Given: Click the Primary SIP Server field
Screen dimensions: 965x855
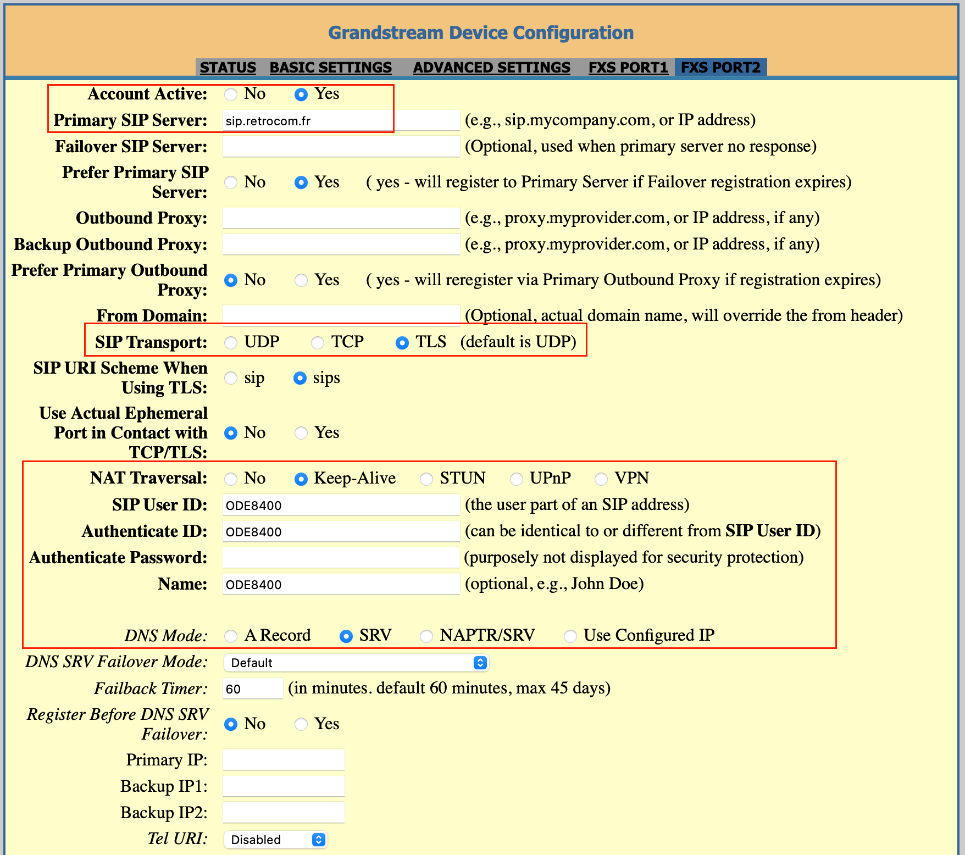Looking at the screenshot, I should 341,120.
